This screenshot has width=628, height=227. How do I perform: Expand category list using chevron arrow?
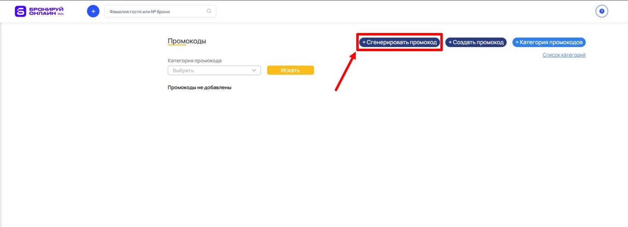pyautogui.click(x=254, y=70)
